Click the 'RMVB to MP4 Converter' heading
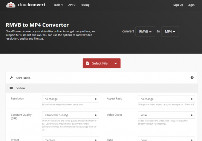This screenshot has width=202, height=141. pyautogui.click(x=37, y=25)
